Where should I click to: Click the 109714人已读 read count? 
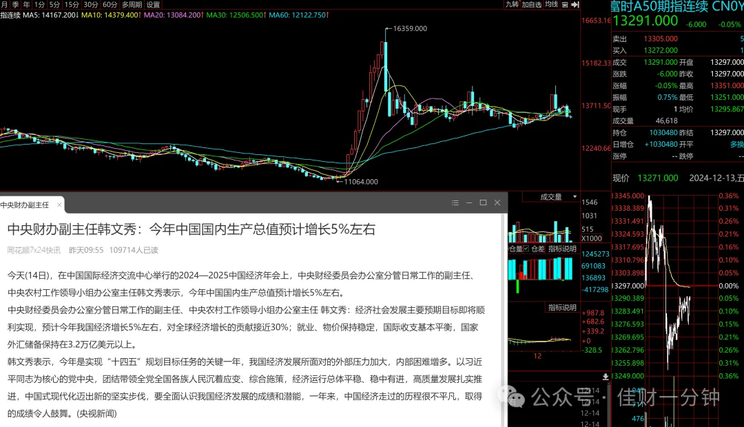[134, 250]
